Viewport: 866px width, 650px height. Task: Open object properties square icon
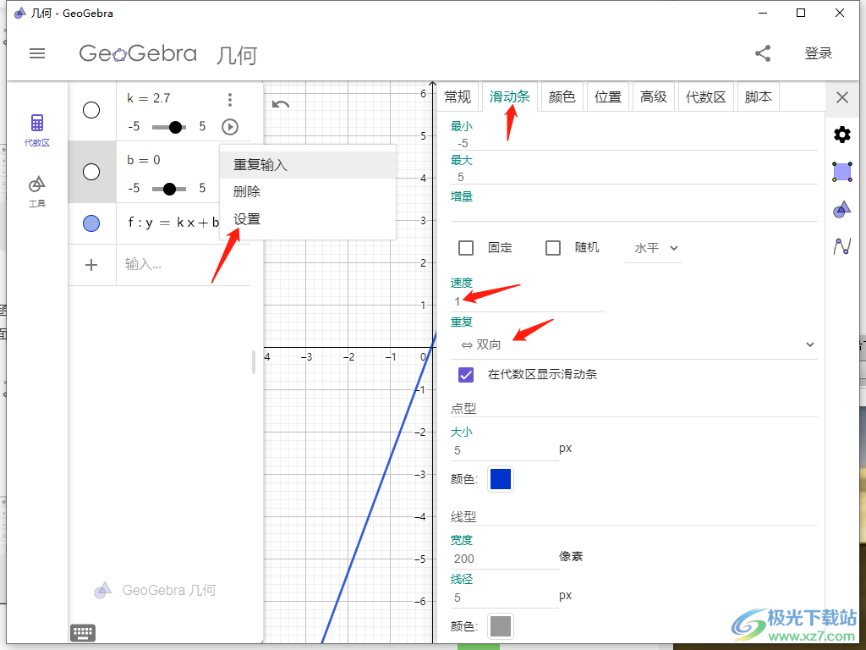point(842,172)
